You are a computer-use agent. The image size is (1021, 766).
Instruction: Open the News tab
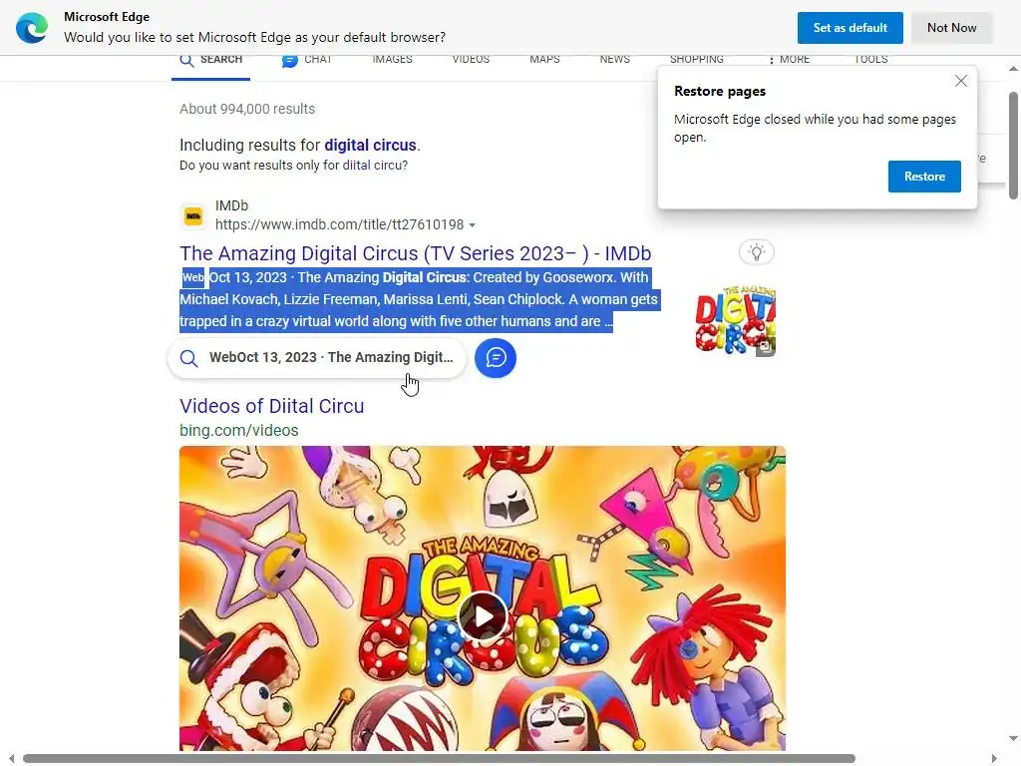click(x=614, y=59)
